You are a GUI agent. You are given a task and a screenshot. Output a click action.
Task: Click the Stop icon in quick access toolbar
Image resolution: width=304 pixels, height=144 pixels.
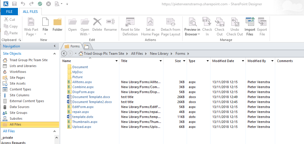49,4
